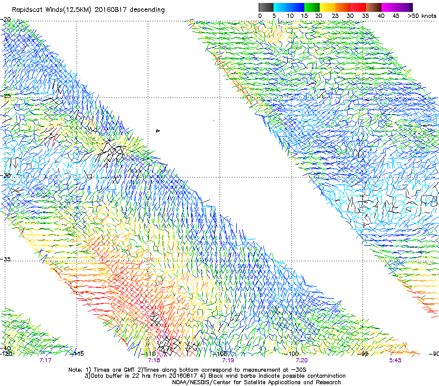Click the magenta-purple 40-50 knots legend segment
Viewport: 439px width, 386px height.
pos(397,7)
